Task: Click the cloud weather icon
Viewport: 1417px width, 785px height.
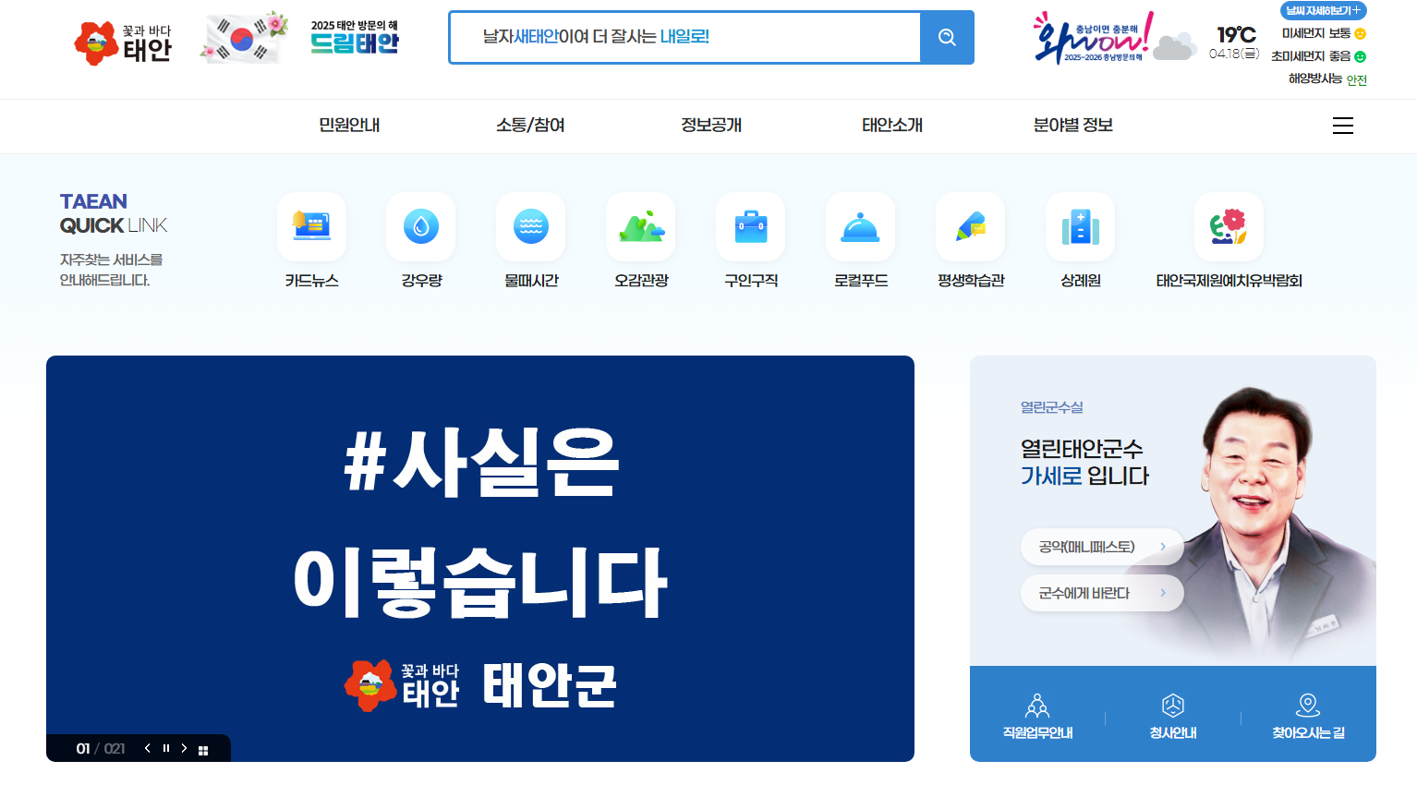Action: click(x=1174, y=45)
